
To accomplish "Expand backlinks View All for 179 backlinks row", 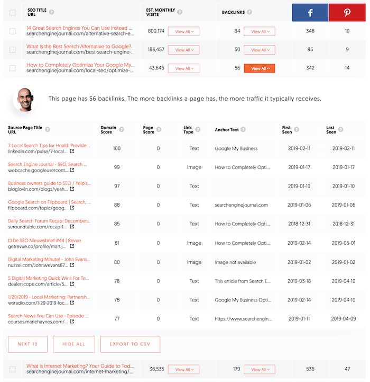I will coord(260,370).
